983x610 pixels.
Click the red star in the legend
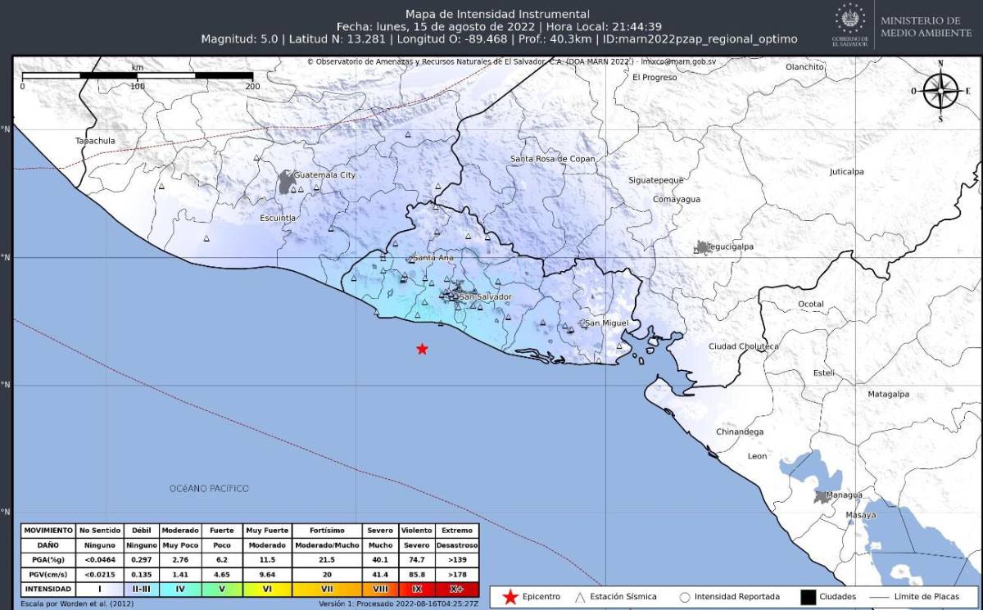[x=510, y=597]
